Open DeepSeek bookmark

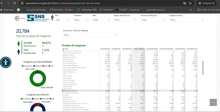(x=106, y=10)
